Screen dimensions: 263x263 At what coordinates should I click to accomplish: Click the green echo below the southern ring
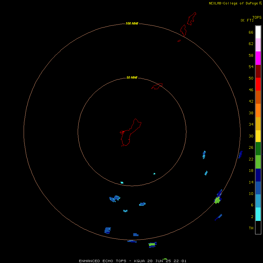click(152, 244)
